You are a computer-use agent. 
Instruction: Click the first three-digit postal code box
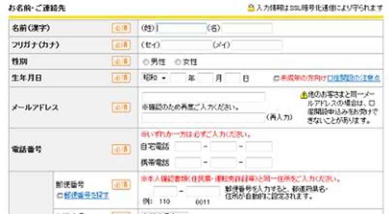click(x=165, y=191)
